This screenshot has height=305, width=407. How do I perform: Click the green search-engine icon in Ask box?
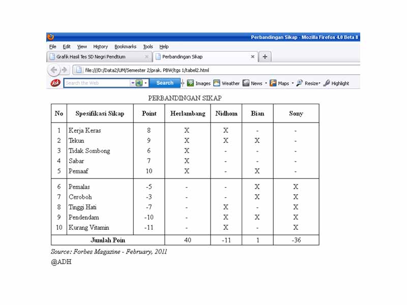click(x=139, y=83)
